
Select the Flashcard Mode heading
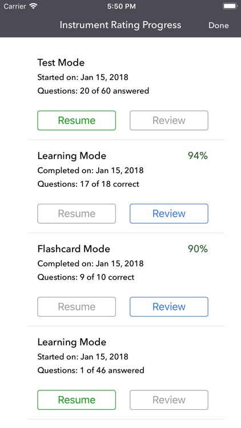tap(74, 249)
